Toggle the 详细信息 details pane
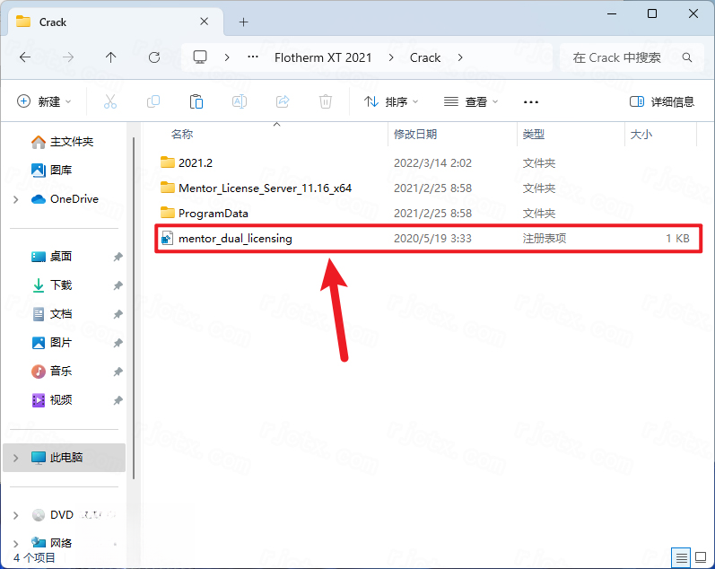 click(662, 101)
